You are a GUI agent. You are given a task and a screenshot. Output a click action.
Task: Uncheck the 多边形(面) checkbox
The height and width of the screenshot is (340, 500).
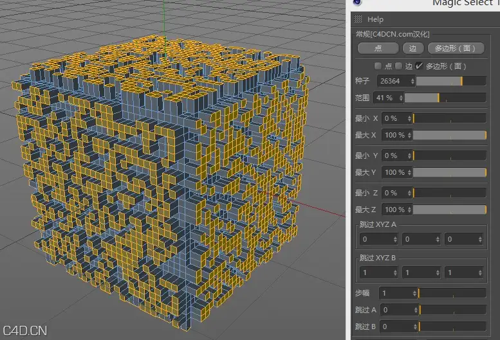click(419, 66)
